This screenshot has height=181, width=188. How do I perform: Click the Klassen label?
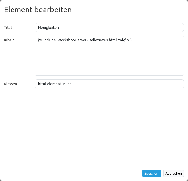click(x=11, y=84)
